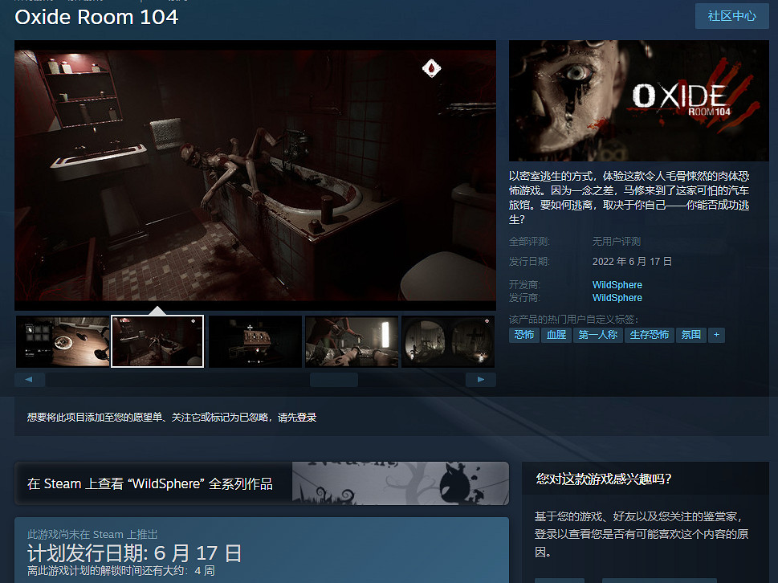Image resolution: width=778 pixels, height=583 pixels.
Task: Click the next screenshot arrow
Action: tap(480, 378)
